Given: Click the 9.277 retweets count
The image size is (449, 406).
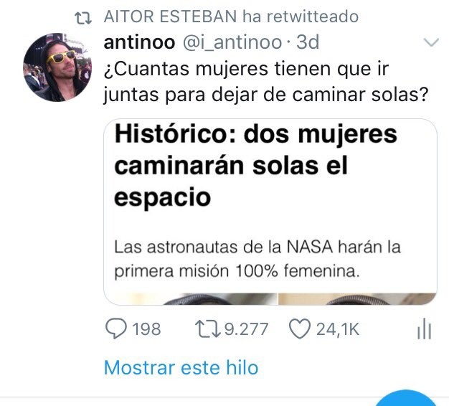Looking at the screenshot, I should (246, 329).
